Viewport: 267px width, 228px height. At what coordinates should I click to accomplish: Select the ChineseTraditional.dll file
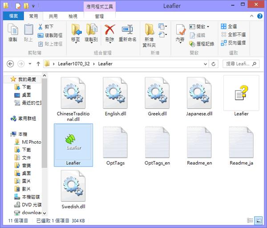pos(73,99)
